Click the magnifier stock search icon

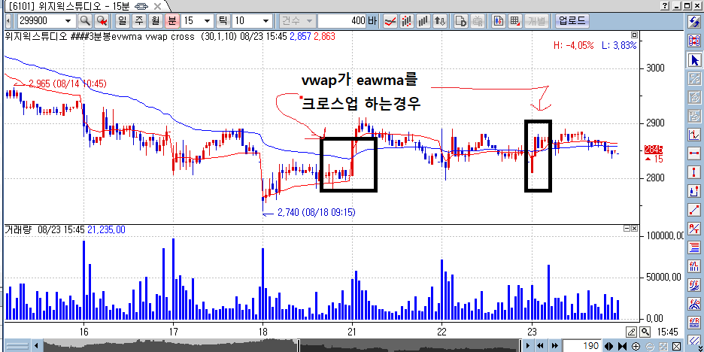[x=85, y=21]
